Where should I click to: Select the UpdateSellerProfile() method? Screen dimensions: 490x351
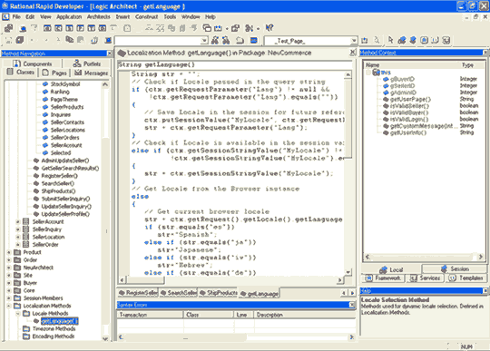[65, 214]
